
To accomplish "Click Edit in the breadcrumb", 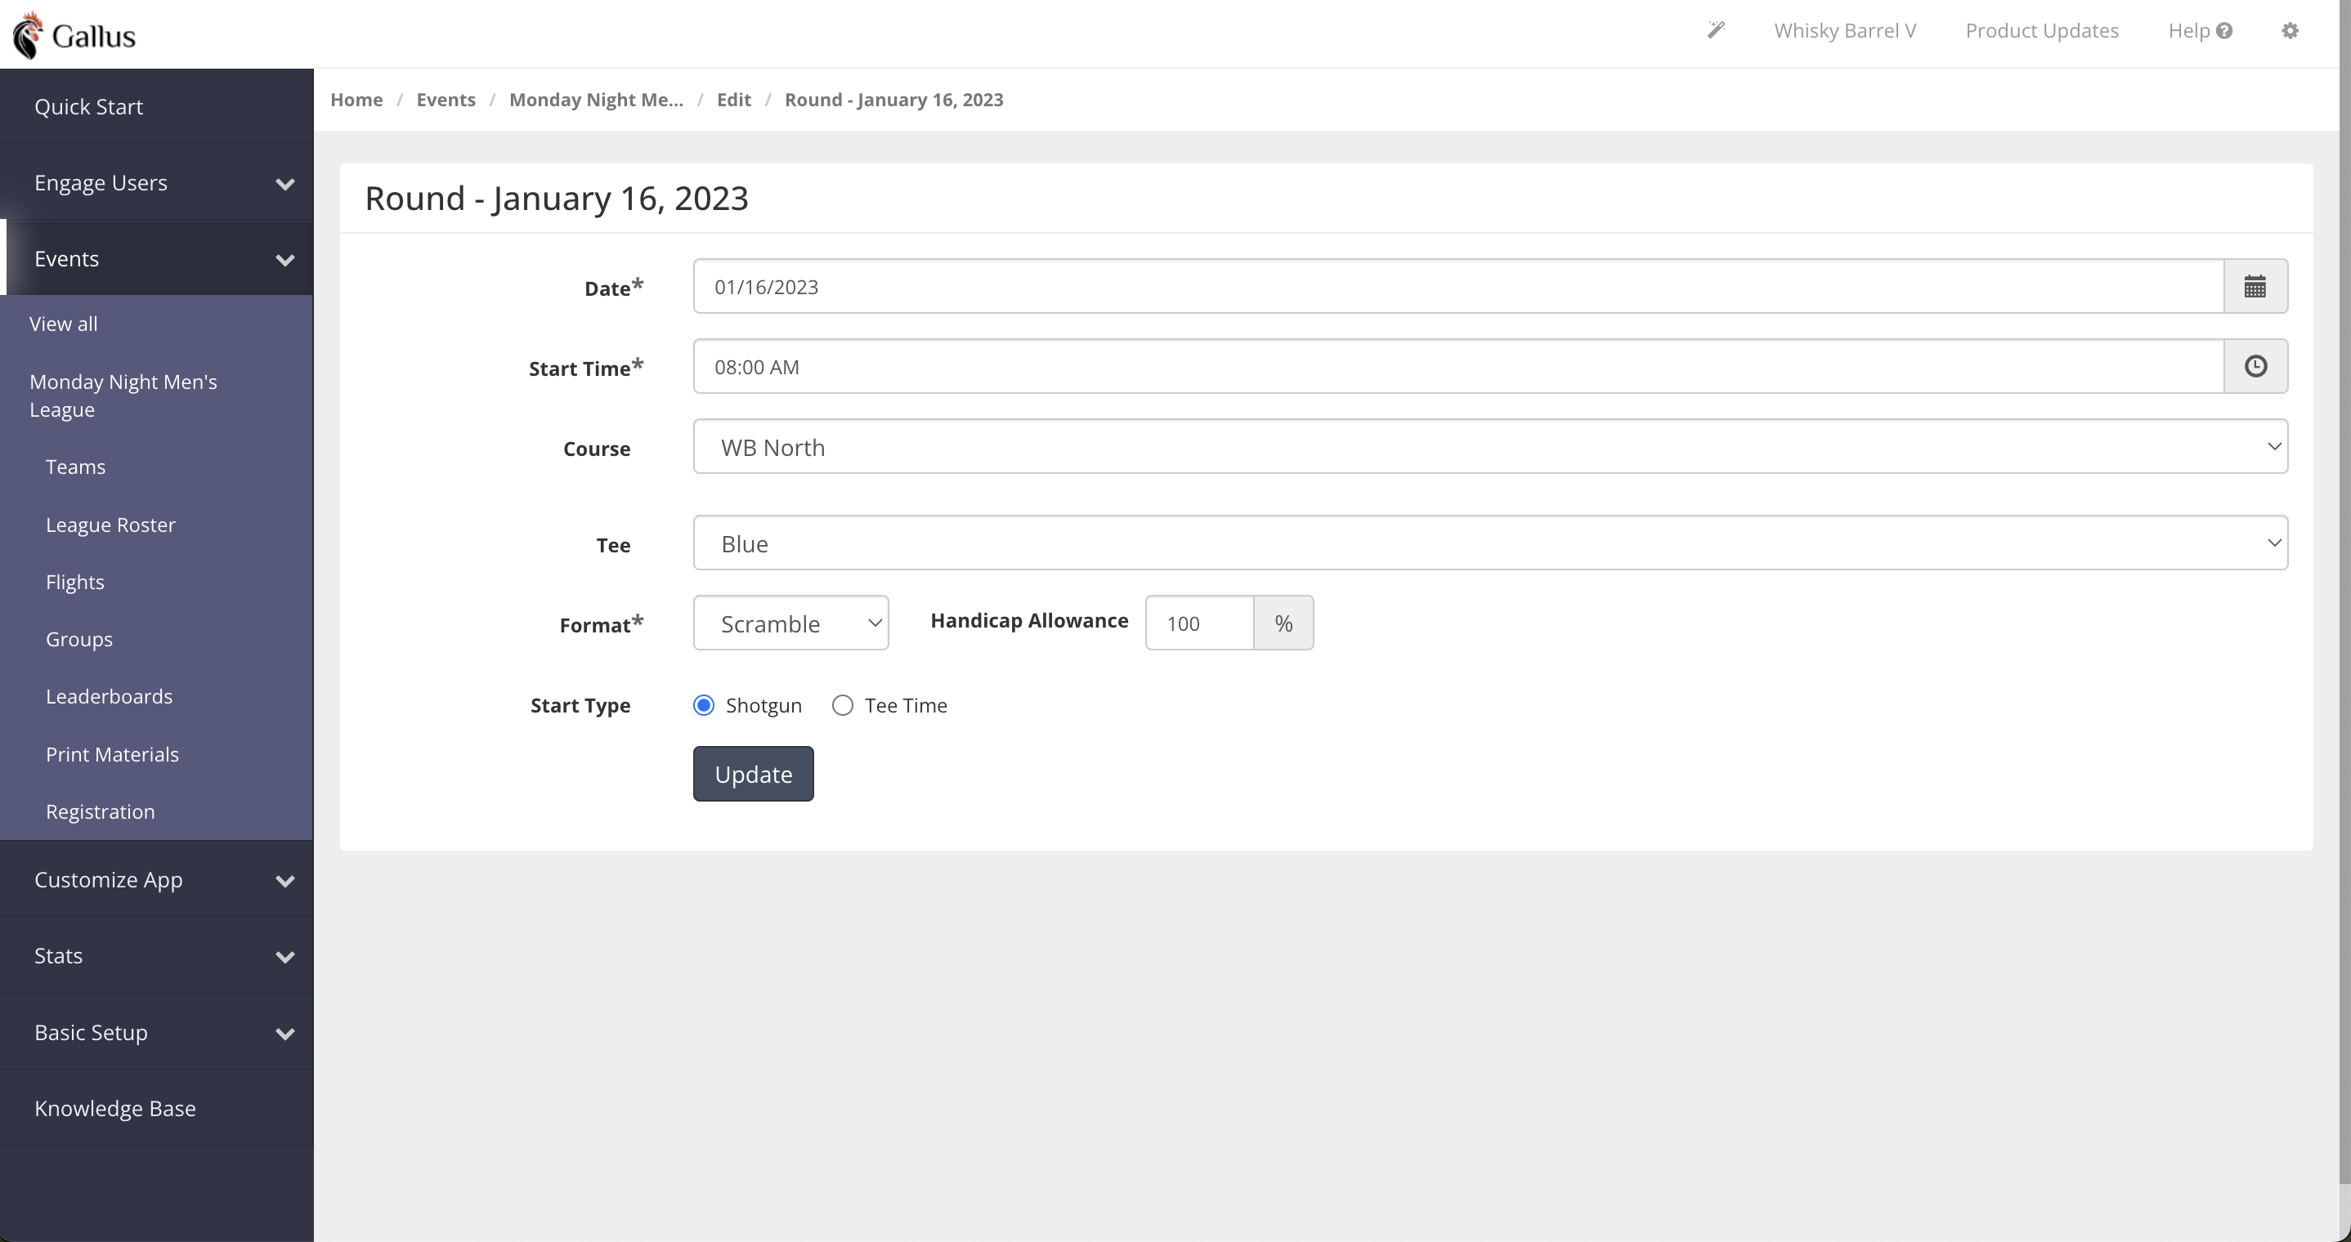I will coord(734,100).
